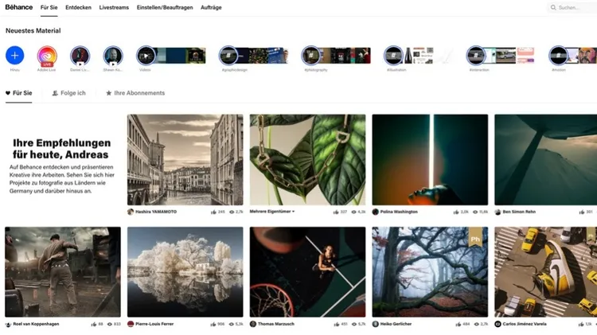597x335 pixels.
Task: Click the Aufträge navigation link
Action: point(211,7)
